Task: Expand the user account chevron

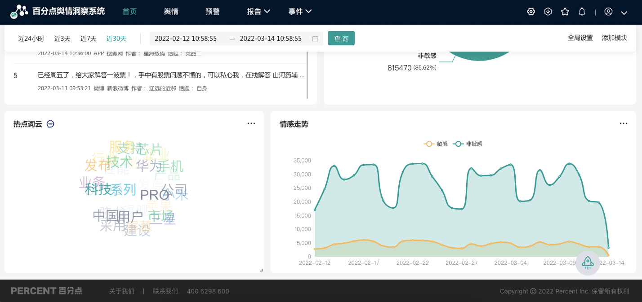Action: tap(624, 13)
